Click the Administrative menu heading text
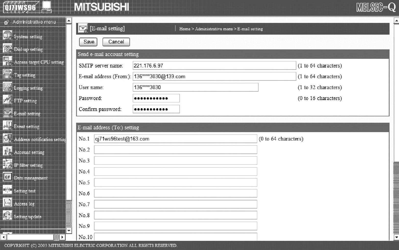 coord(34,22)
